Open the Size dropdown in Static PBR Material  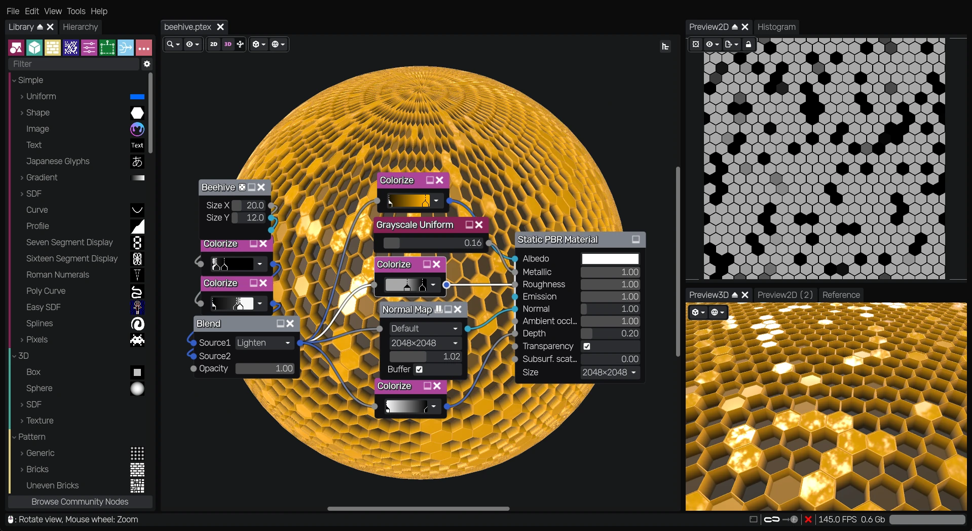tap(609, 372)
